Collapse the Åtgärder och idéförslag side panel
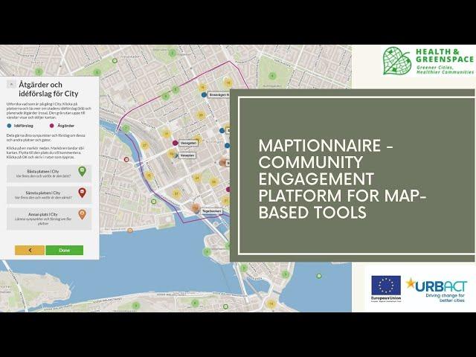 click(x=11, y=84)
